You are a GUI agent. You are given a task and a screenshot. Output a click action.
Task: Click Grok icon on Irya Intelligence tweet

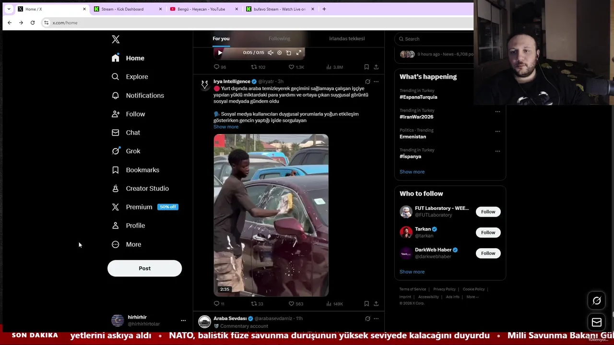pos(367,81)
